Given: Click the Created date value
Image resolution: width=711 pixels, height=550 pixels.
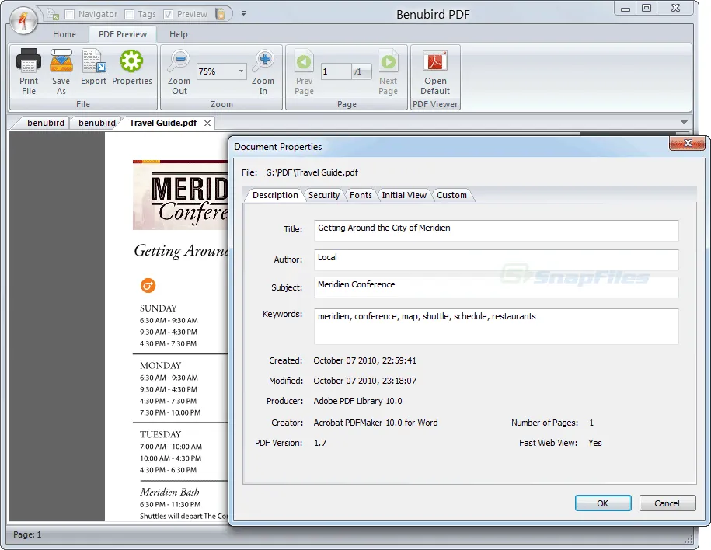Looking at the screenshot, I should (x=364, y=360).
